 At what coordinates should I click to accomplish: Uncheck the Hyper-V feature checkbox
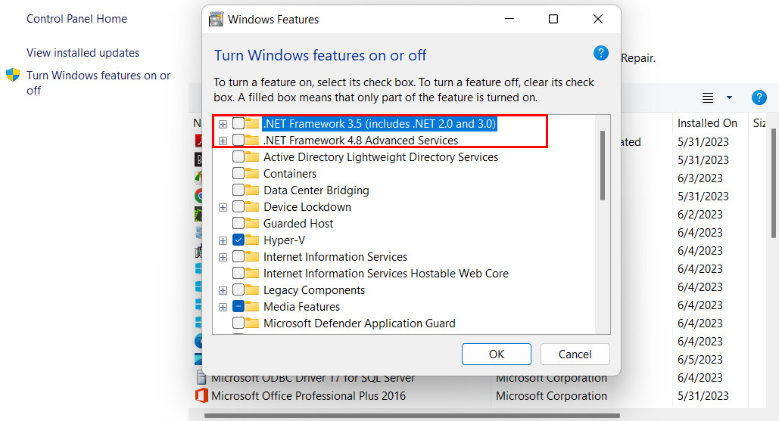pos(238,240)
